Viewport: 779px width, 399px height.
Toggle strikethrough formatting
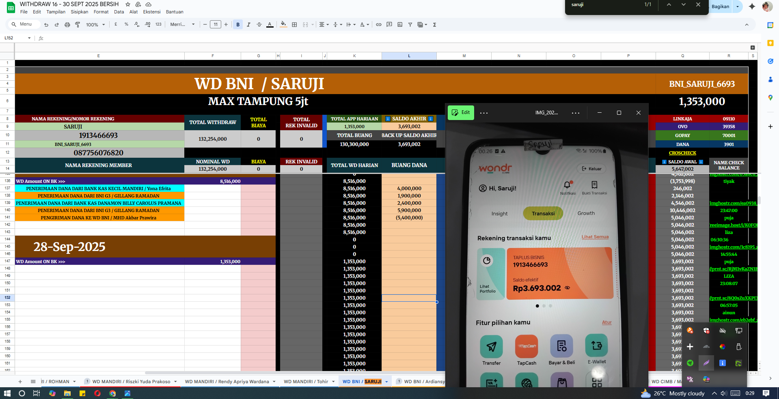tap(259, 25)
